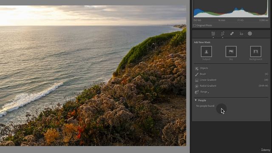The width and height of the screenshot is (272, 153).
Task: Click the 'No people found' text
Action: pyautogui.click(x=205, y=106)
